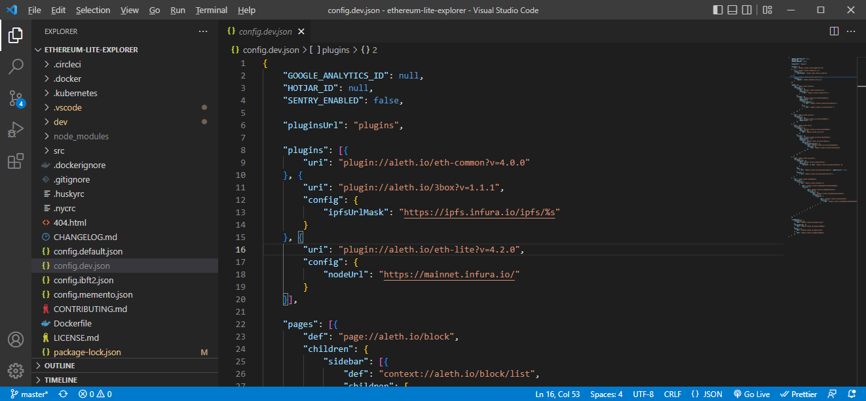The width and height of the screenshot is (866, 401).
Task: Expand the .circleci folder
Action: [x=124, y=64]
